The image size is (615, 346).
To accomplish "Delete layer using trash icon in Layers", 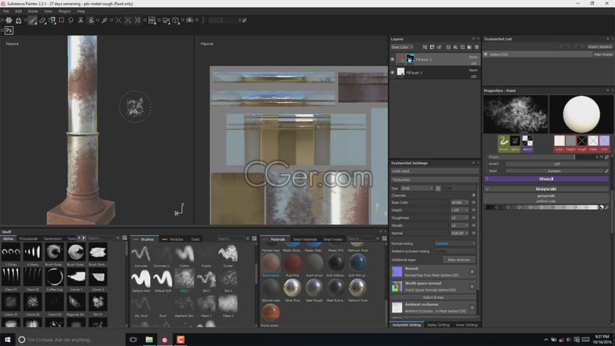I will click(477, 47).
